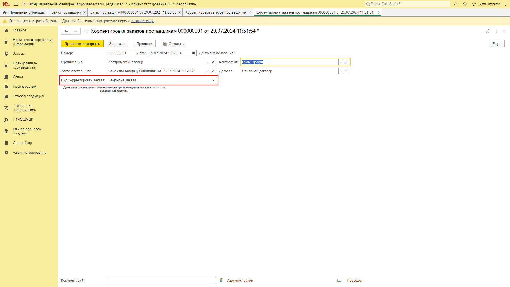The height and width of the screenshot is (287, 510).
Task: Open Управление предприятием section
Action: (29, 108)
